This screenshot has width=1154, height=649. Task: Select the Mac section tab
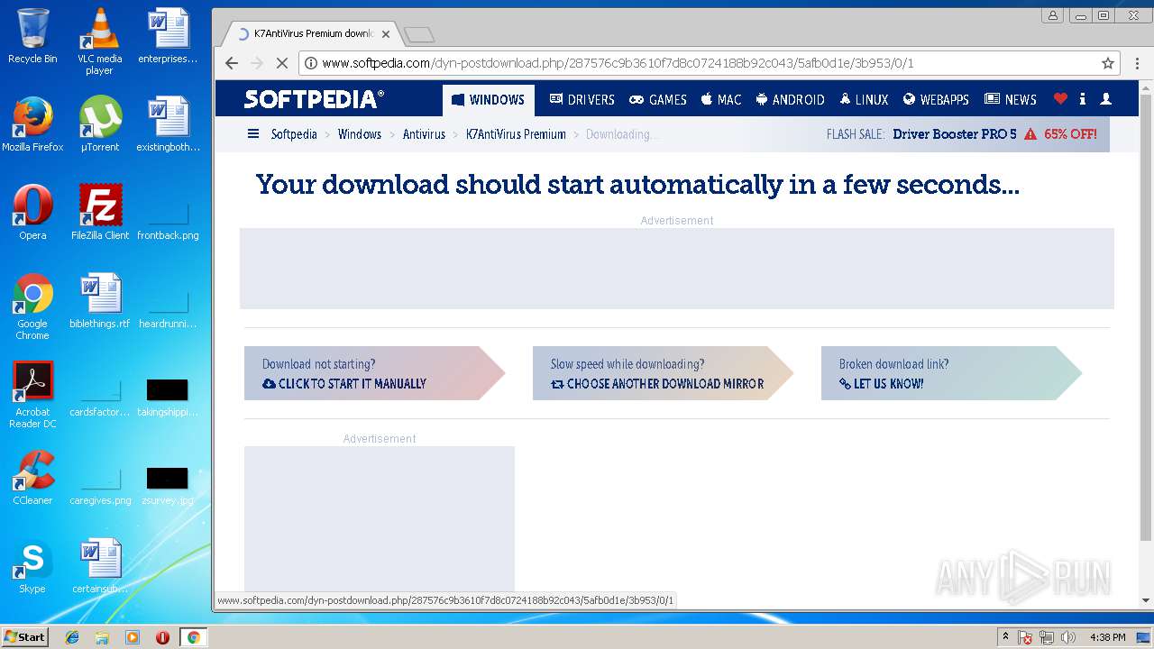click(721, 99)
